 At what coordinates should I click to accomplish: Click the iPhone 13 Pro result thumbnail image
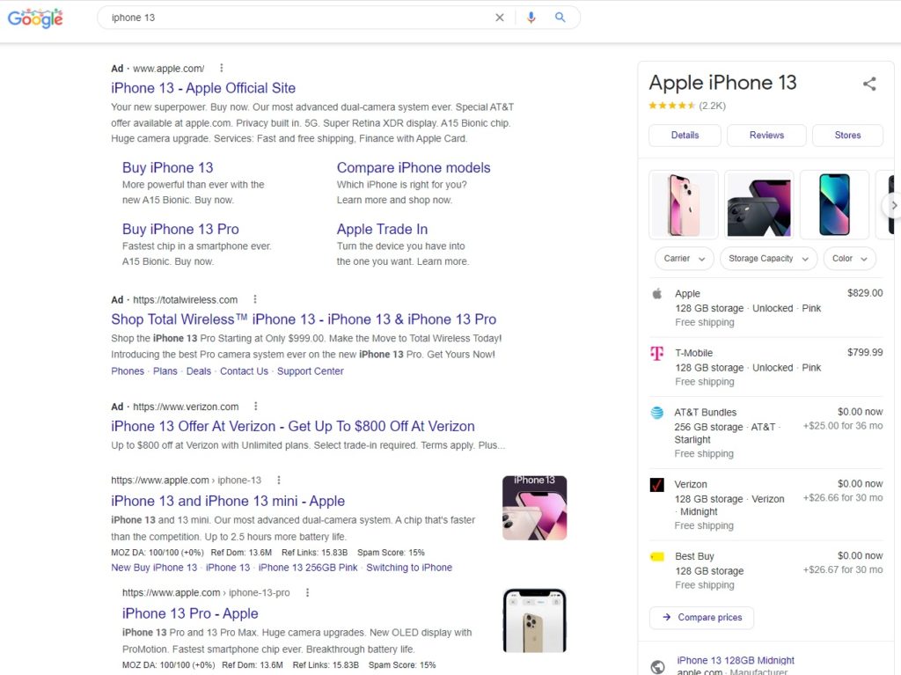(534, 620)
